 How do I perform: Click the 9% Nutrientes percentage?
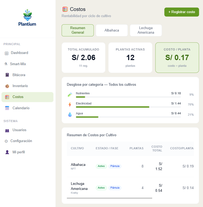191,95
